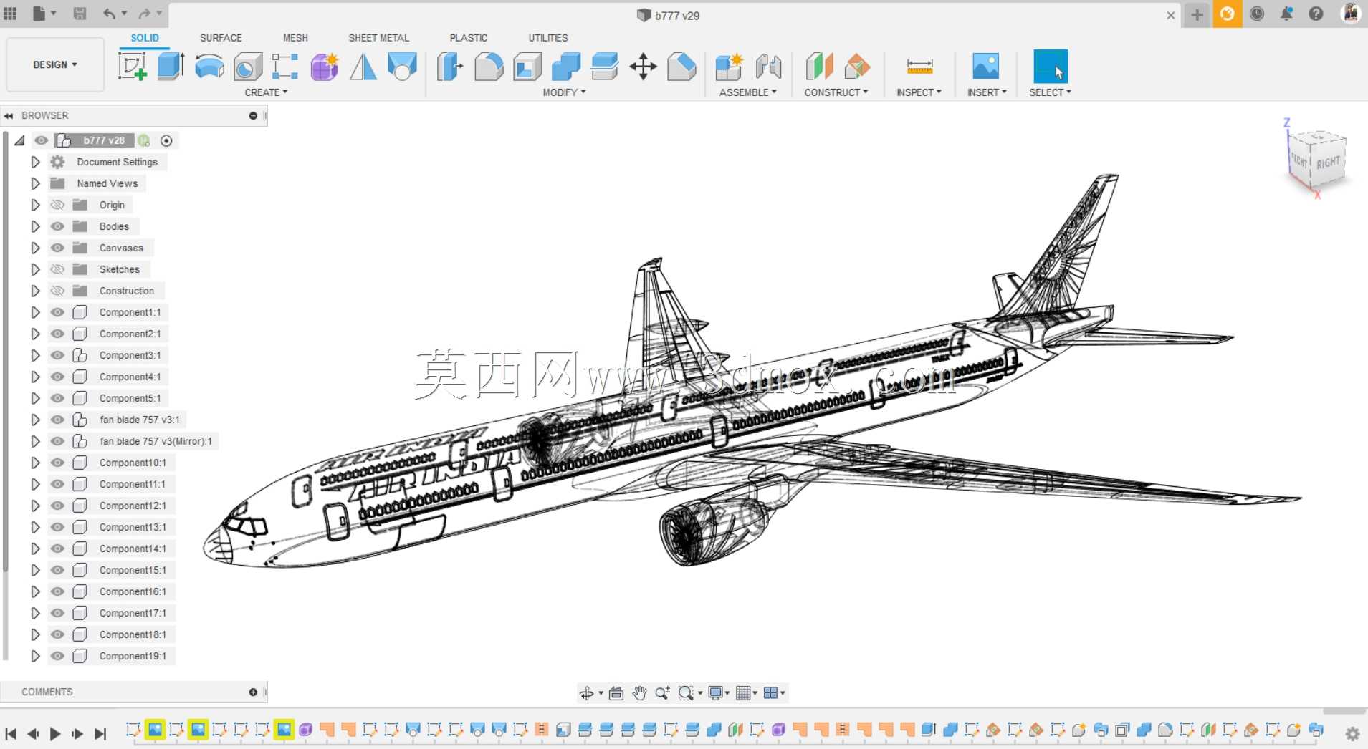Select the Combine tool

point(566,67)
